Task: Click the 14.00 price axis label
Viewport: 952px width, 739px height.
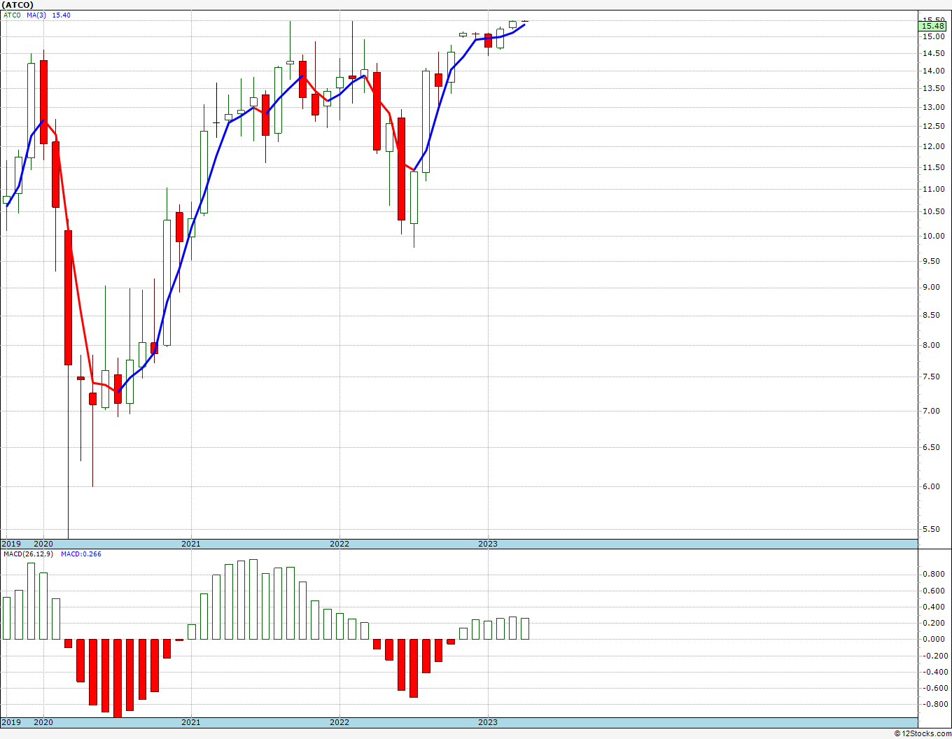Action: (932, 71)
